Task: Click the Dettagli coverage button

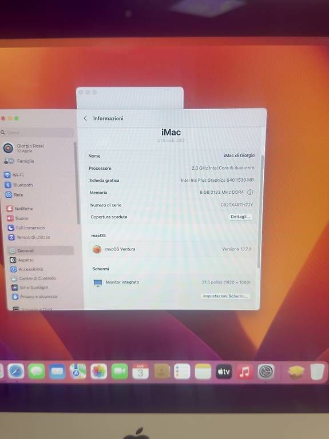Action: [x=240, y=217]
